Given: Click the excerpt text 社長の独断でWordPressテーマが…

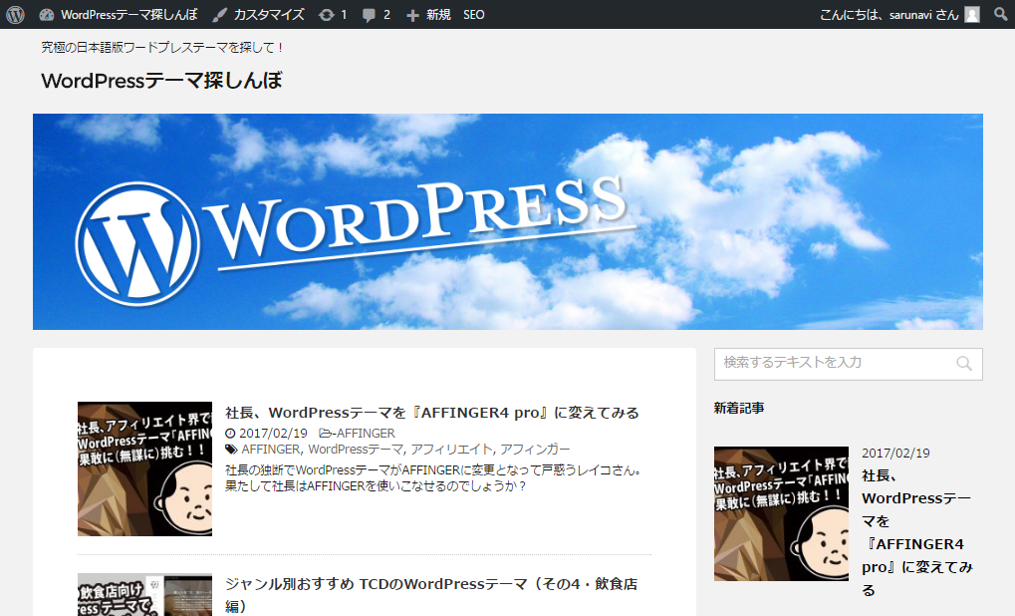Looking at the screenshot, I should click(x=433, y=478).
